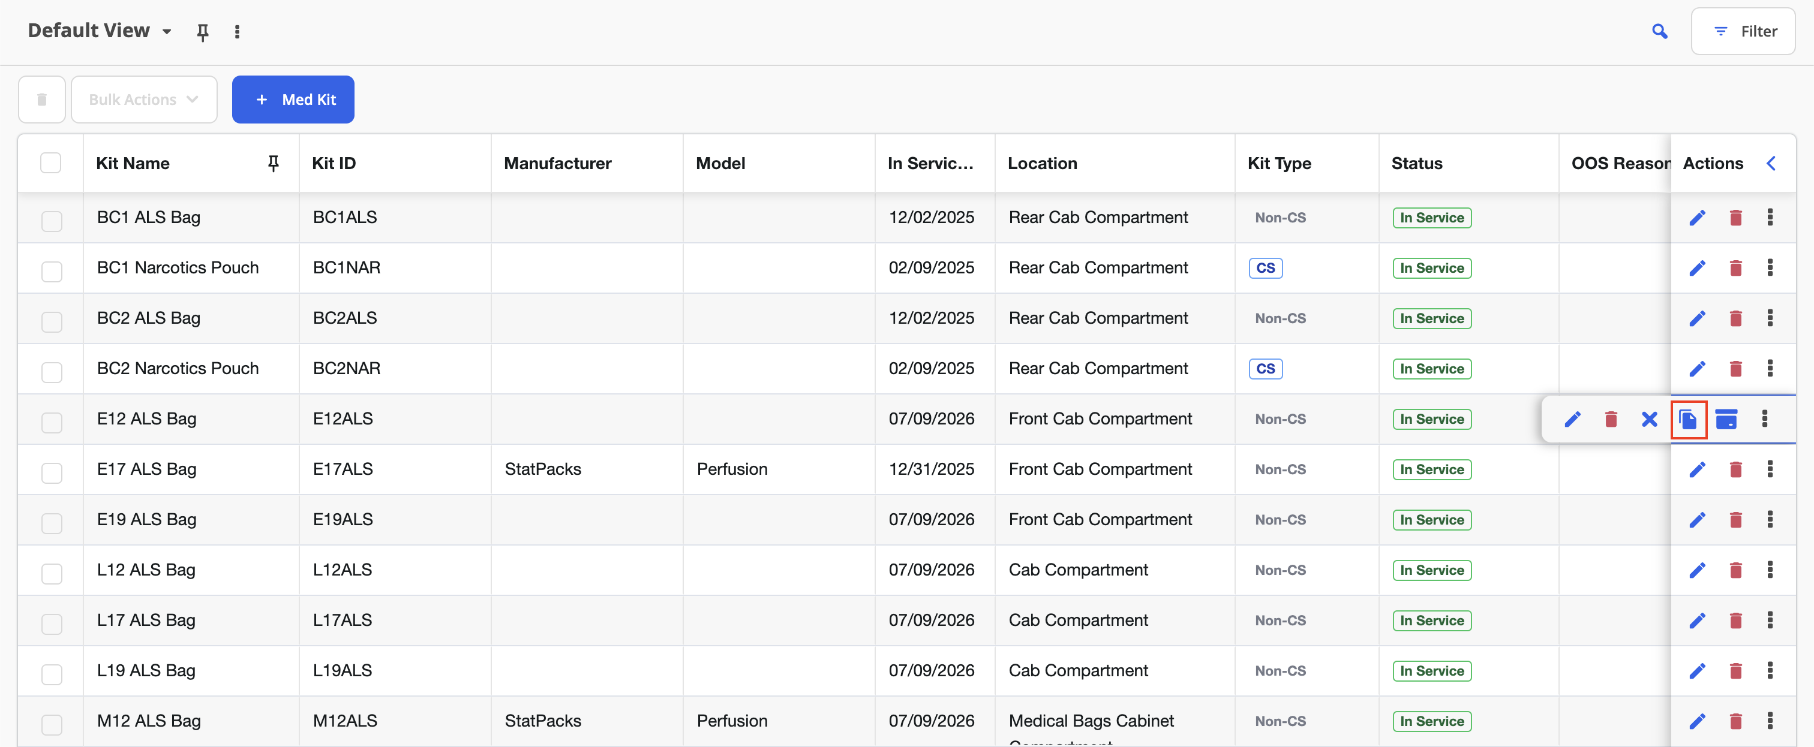Sort by Kit ID column
The height and width of the screenshot is (747, 1814).
point(334,163)
